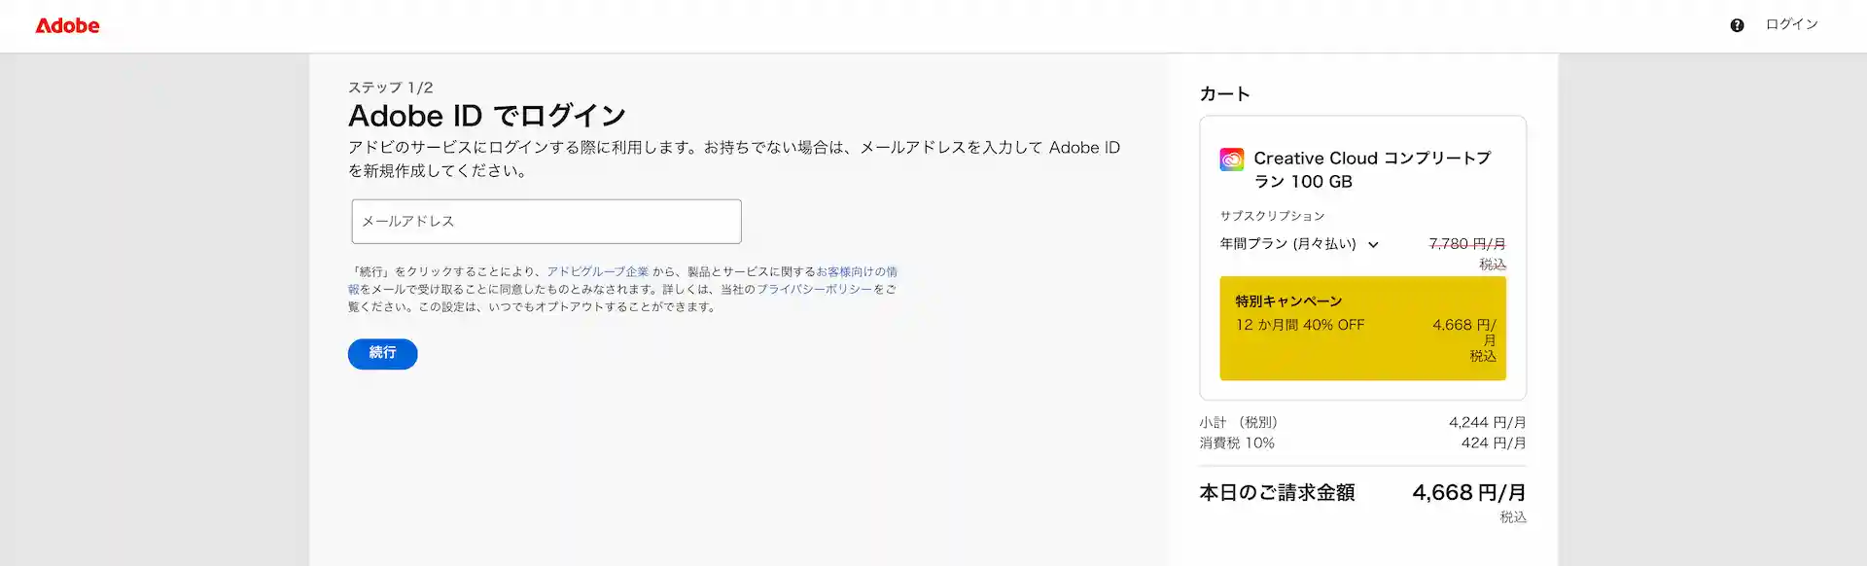The height and width of the screenshot is (566, 1867).
Task: Open the プライバシーポリシー link
Action: (x=814, y=289)
